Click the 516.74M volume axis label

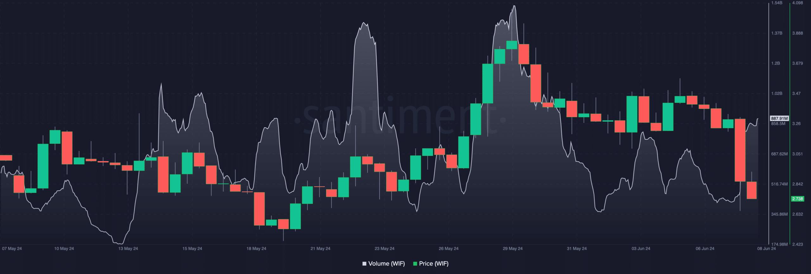point(779,184)
